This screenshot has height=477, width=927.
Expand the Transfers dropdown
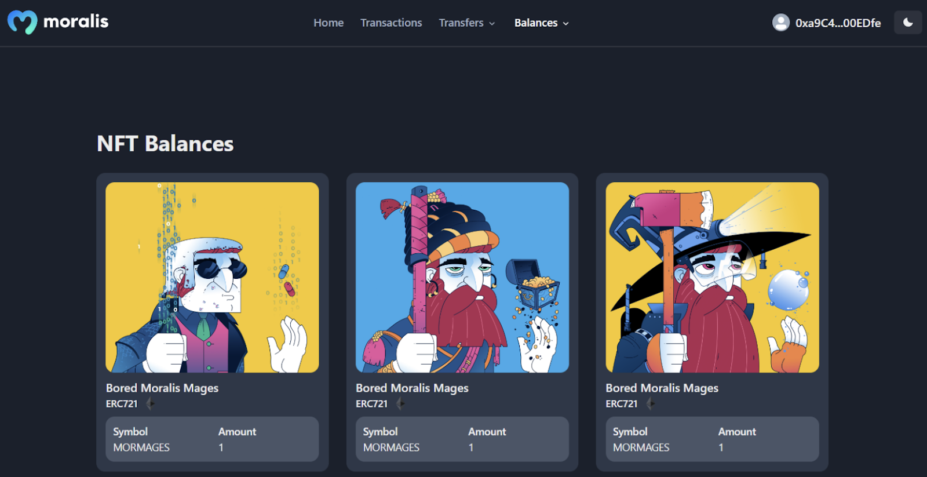[467, 23]
